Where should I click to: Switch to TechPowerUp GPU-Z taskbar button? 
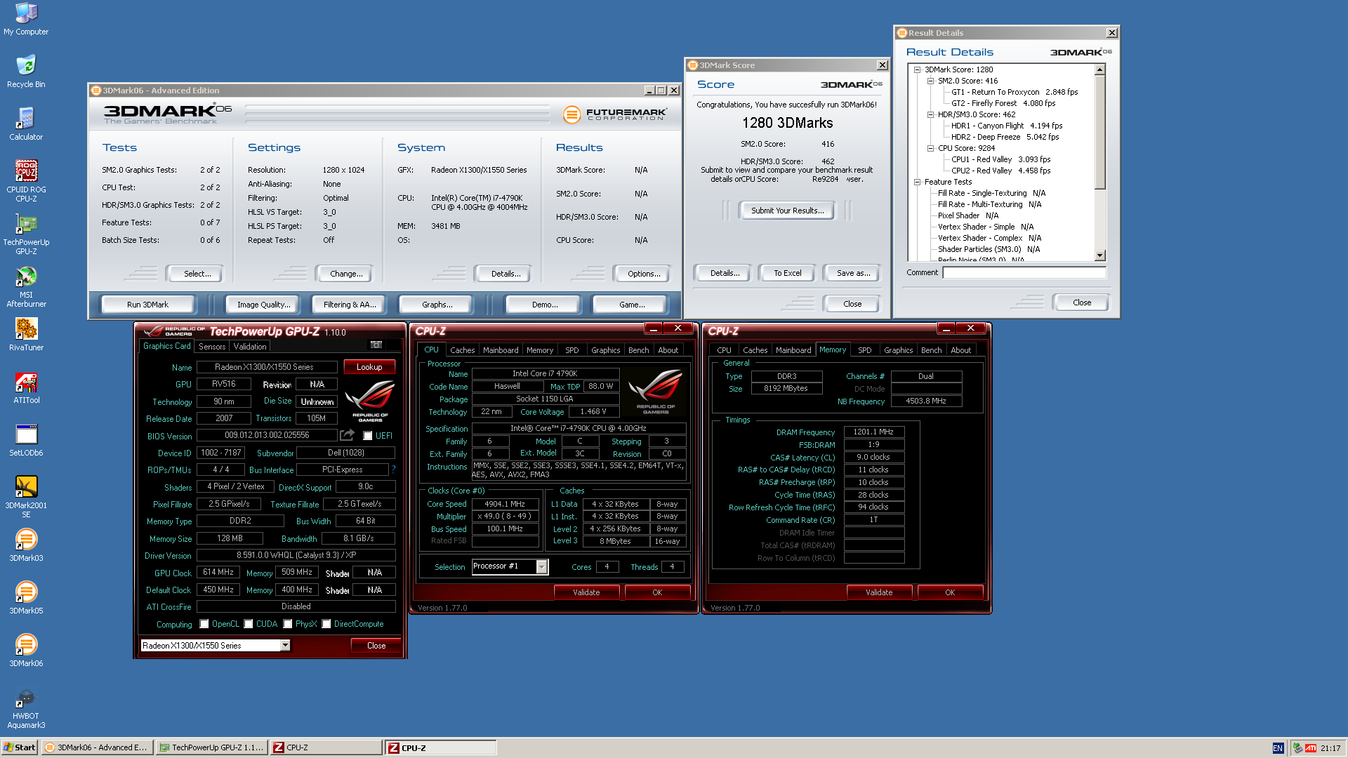(x=211, y=747)
